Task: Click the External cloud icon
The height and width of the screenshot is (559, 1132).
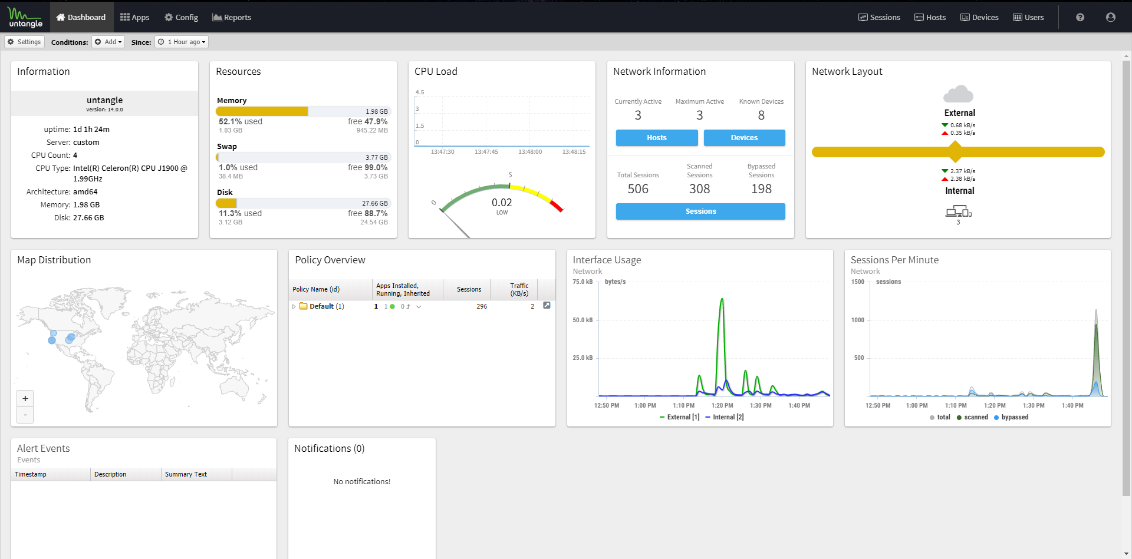Action: 958,94
